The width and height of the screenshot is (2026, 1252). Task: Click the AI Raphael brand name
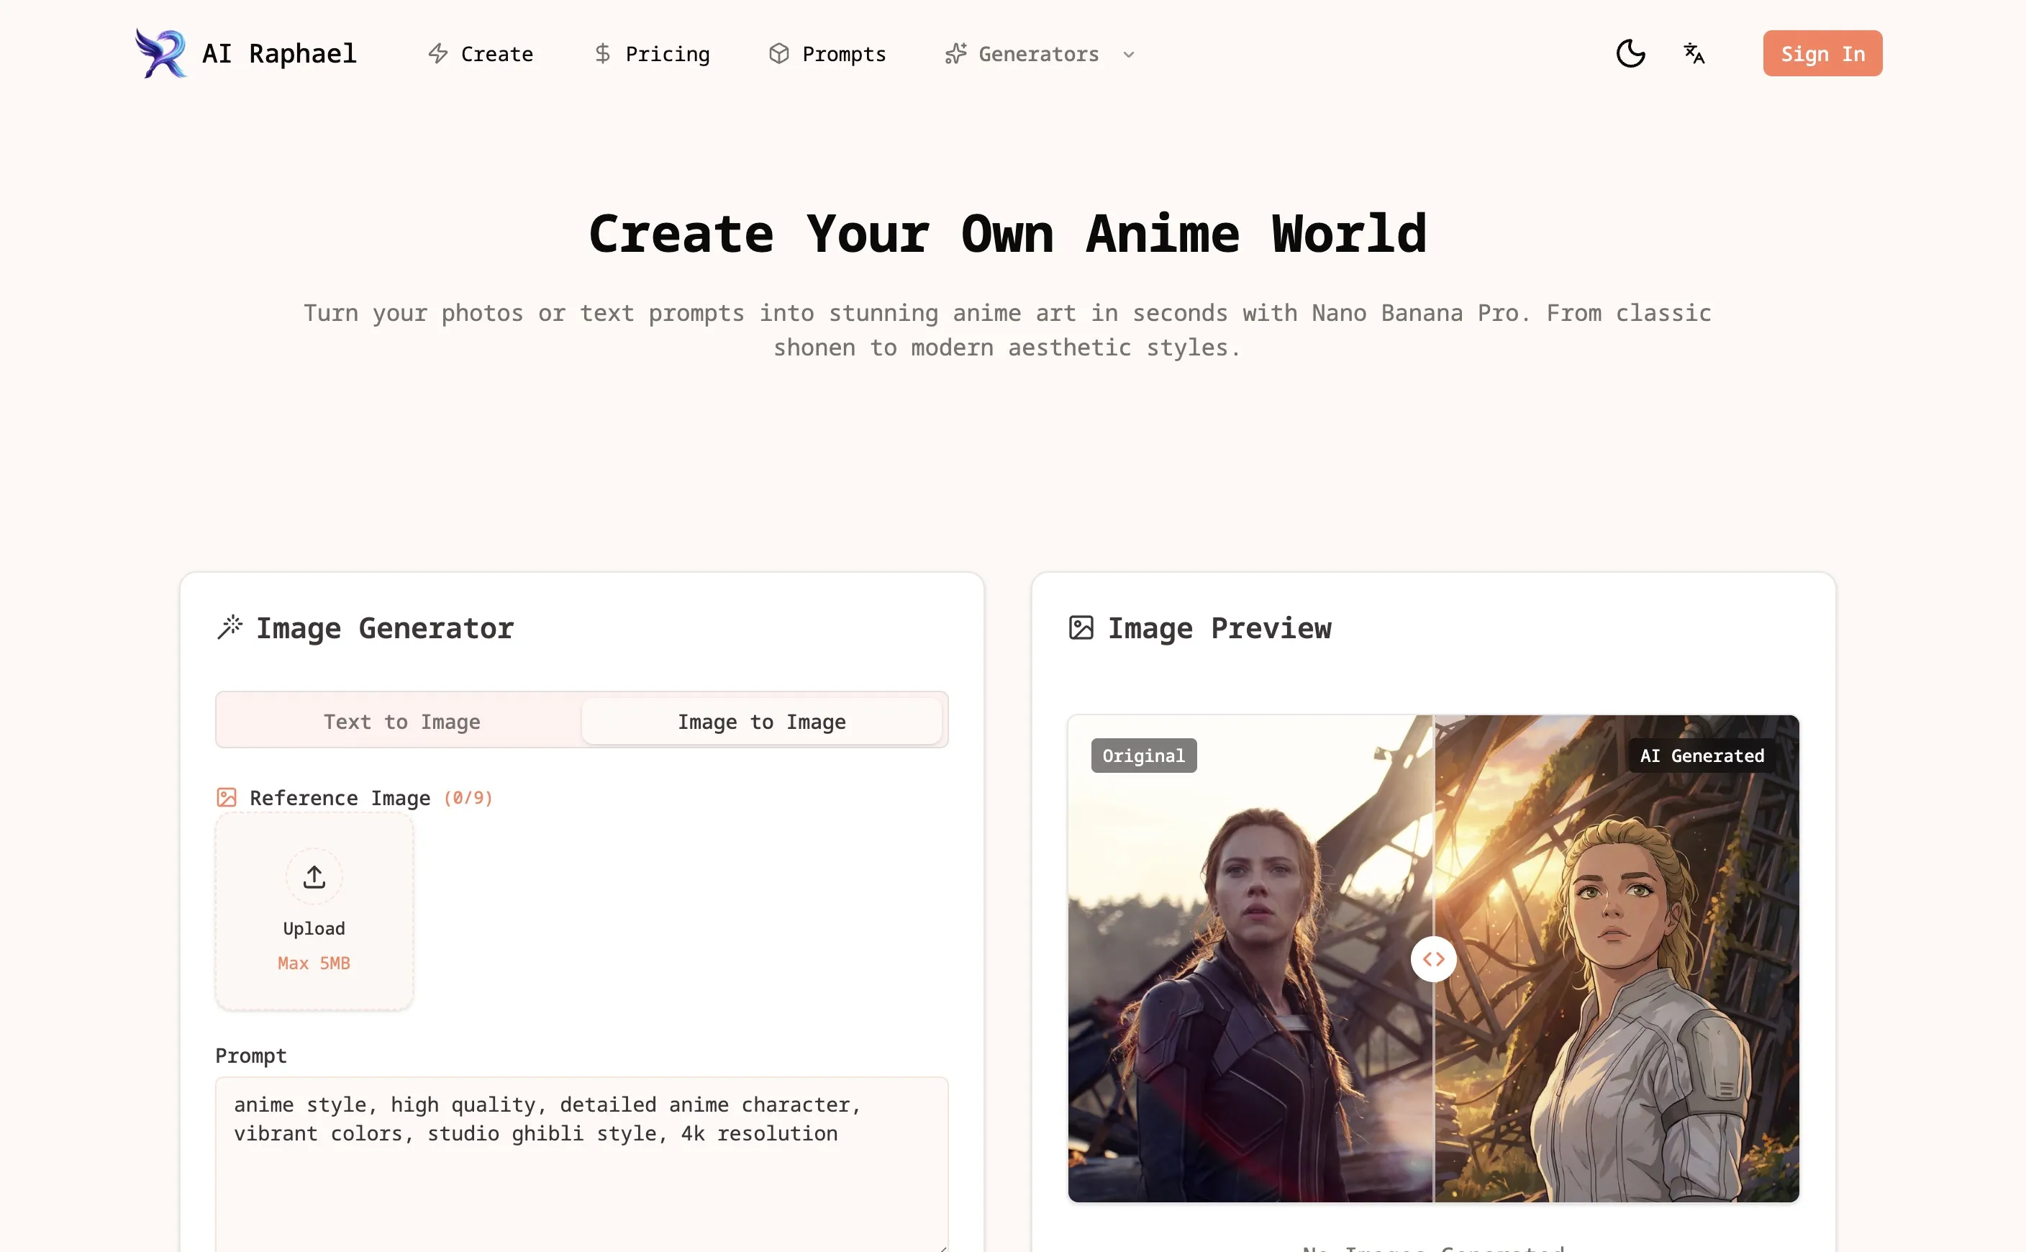coord(279,54)
